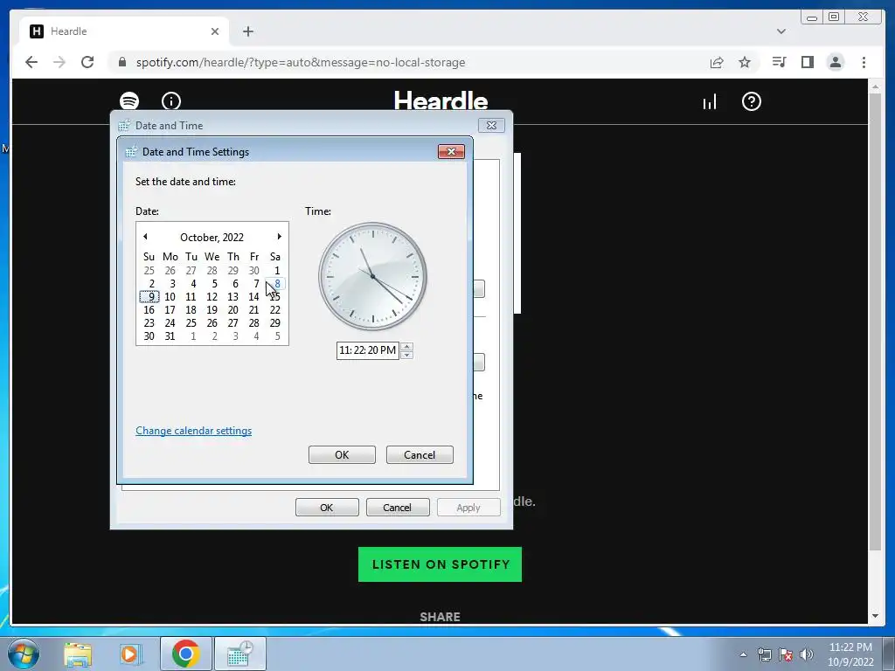Close the Date and Time window
Viewport: 895px width, 671px height.
point(491,125)
